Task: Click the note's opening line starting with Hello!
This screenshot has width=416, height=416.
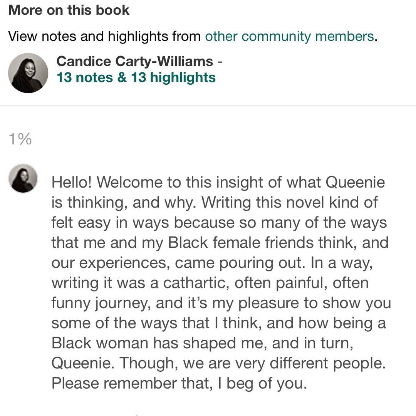Action: (218, 182)
